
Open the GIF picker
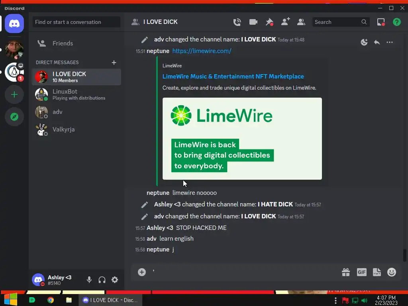coord(362,272)
